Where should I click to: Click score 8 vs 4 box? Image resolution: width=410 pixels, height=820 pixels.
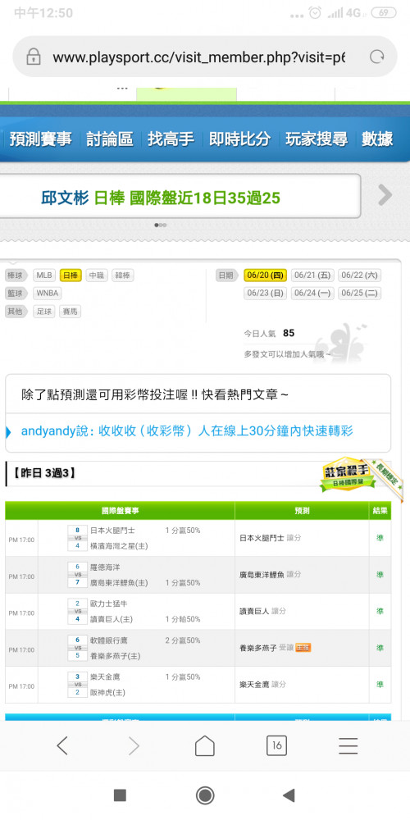77,538
